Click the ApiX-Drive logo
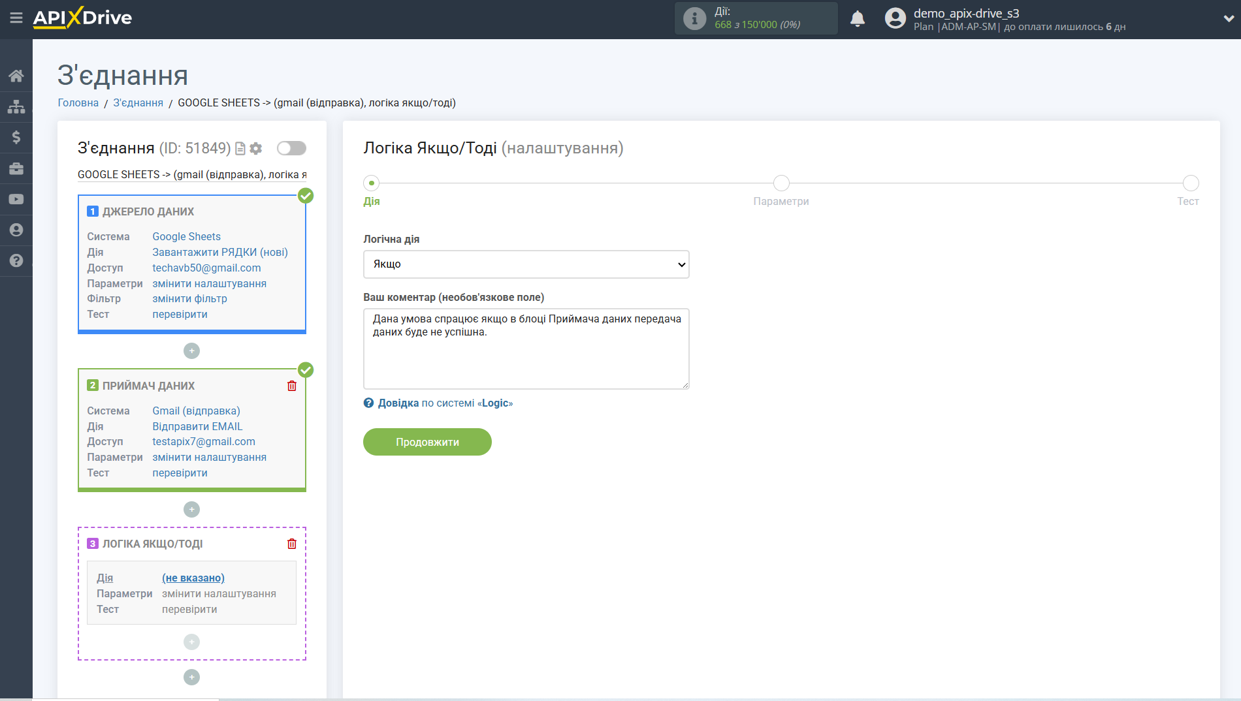The height and width of the screenshot is (701, 1241). (x=82, y=18)
